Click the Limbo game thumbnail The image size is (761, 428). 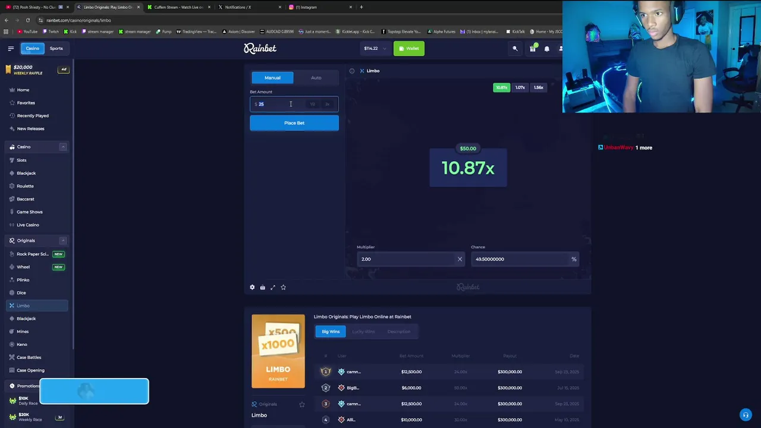pos(278,351)
